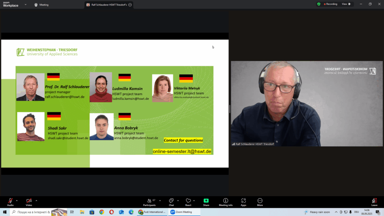384x216 pixels.
Task: Expand the Video options arrow
Action: 36,200
